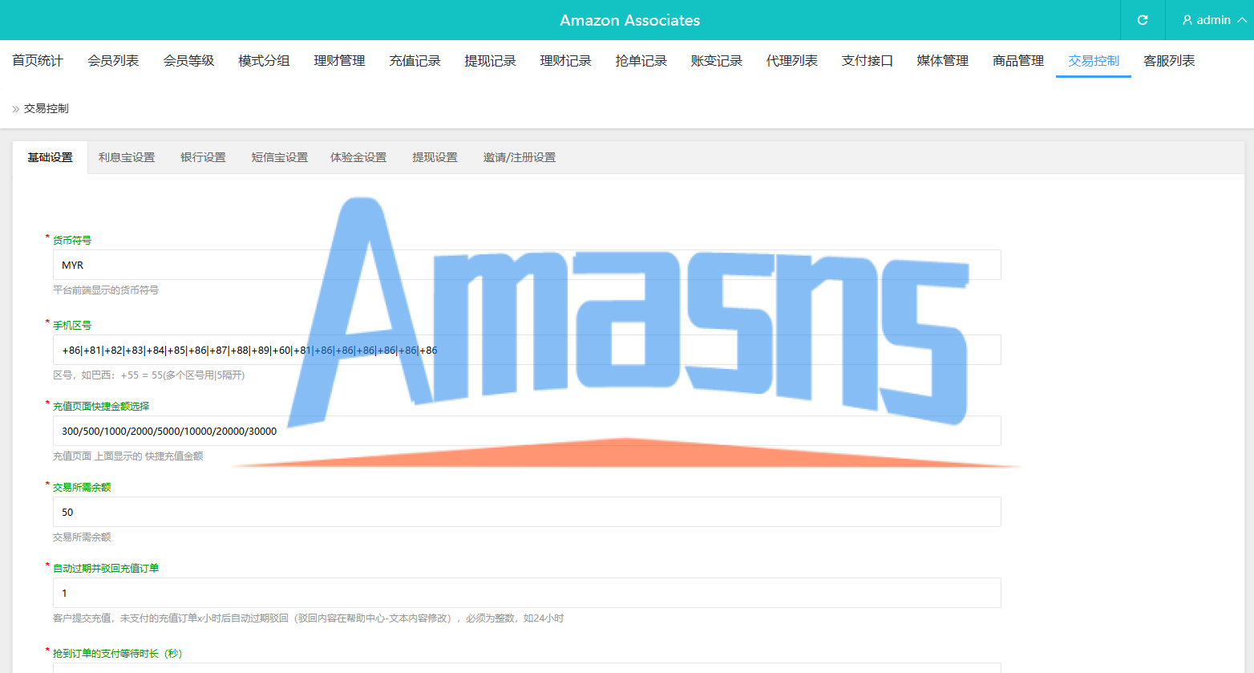1254x673 pixels.
Task: Click the breadcrumb double-arrow icon
Action: 15,109
